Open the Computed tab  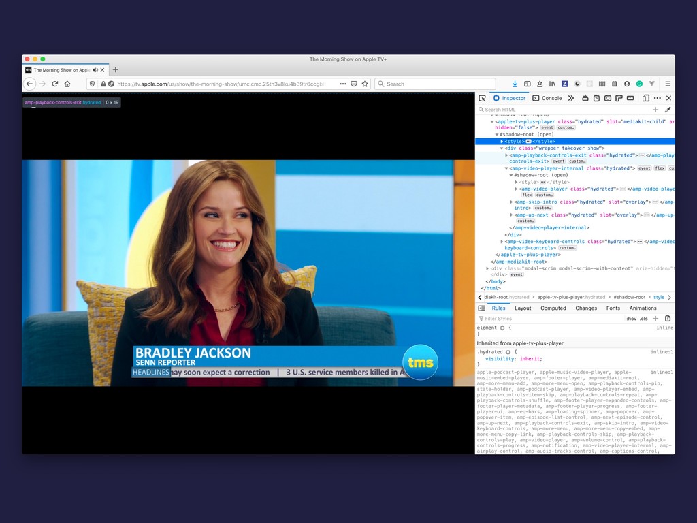tap(553, 308)
